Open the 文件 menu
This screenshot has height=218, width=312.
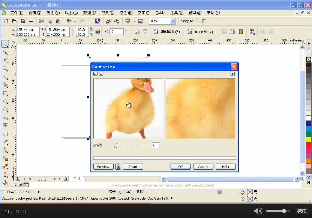pyautogui.click(x=17, y=13)
